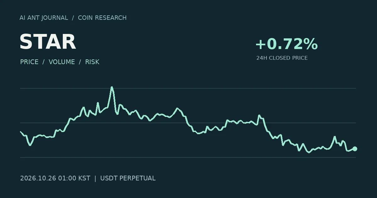Click the highest peak of the price line

(112, 87)
